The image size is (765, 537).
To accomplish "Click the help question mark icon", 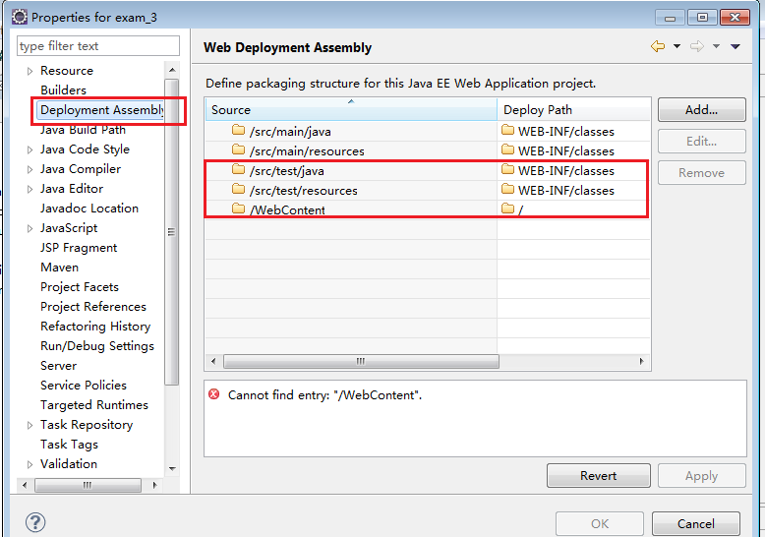I will [x=35, y=523].
